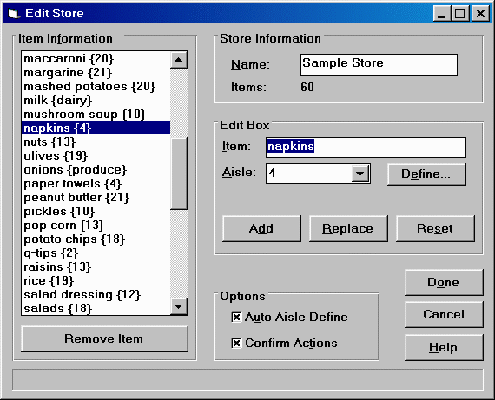Toggle the Auto Aisle Define checkbox
This screenshot has width=495, height=400.
pos(236,317)
